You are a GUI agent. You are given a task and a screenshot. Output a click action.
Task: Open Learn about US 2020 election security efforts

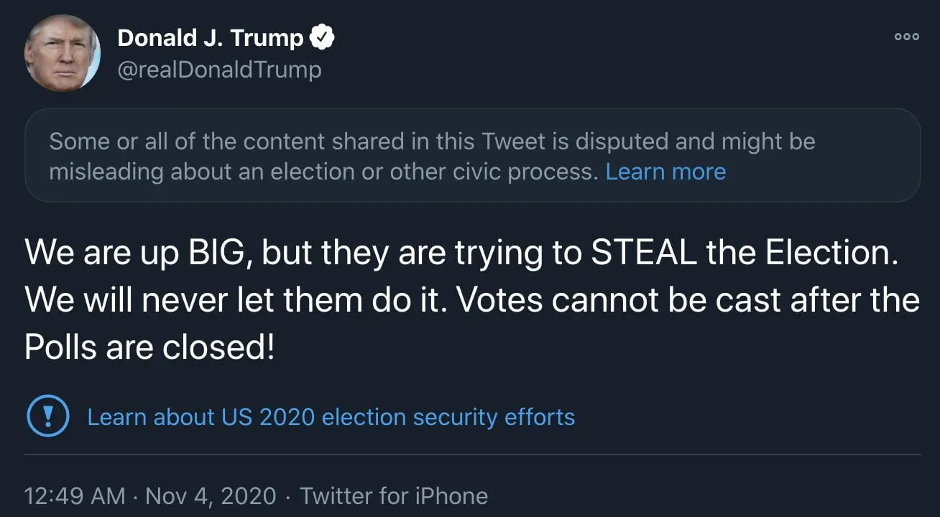point(331,417)
